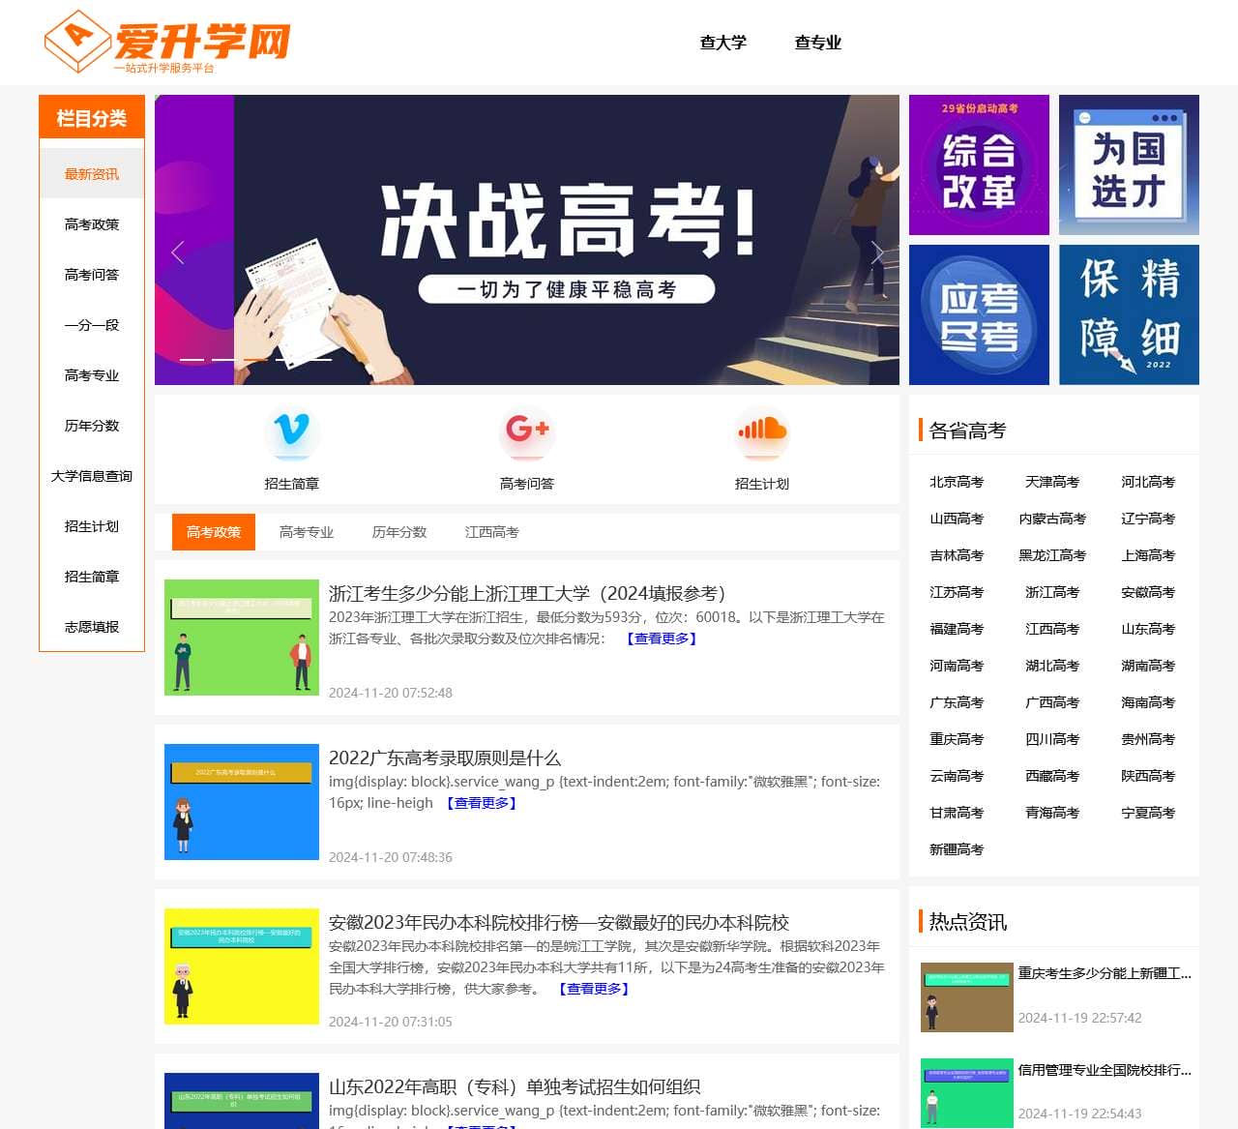Screen dimensions: 1238x1129
Task: Open the 应考尽考 blue thumbnail
Action: [x=979, y=314]
